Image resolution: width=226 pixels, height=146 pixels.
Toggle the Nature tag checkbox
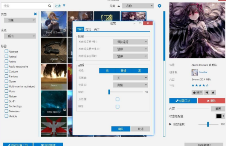click(x=6, y=96)
